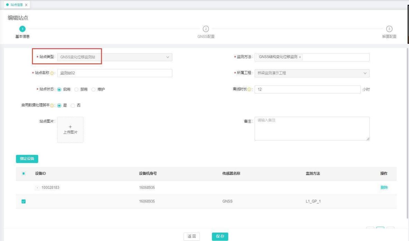Click step 1 基本信息 circle
The width and height of the screenshot is (409, 241).
[x=22, y=29]
